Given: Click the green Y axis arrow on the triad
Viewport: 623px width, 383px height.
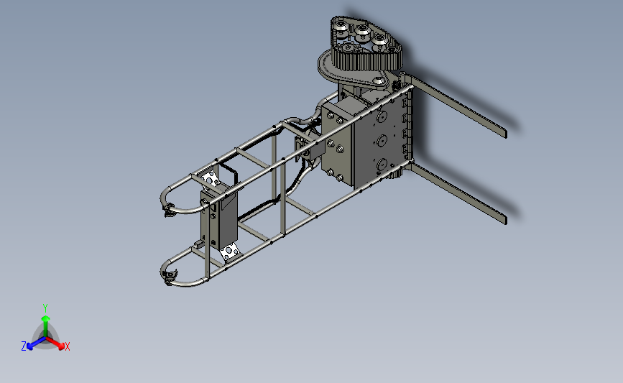Looking at the screenshot, I should click(46, 326).
